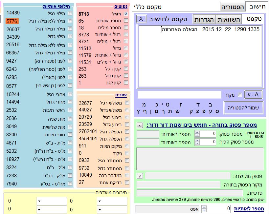Image resolution: width=269 pixels, height=214 pixels.
Task: Toggle the רגיל checkbox under נפוצים
Action: tap(126, 14)
